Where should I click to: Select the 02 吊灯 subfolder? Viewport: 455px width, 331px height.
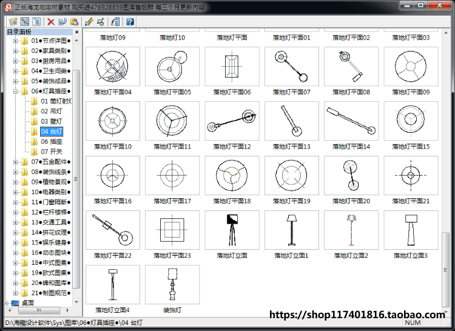(52, 112)
